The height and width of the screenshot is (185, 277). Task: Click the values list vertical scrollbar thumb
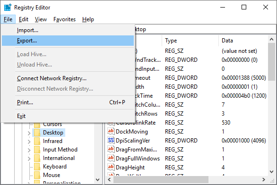[271, 62]
